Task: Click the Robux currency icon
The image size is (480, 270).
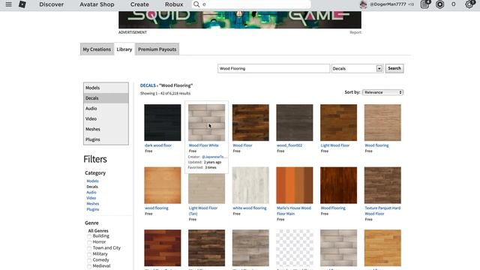Action: pos(440,4)
